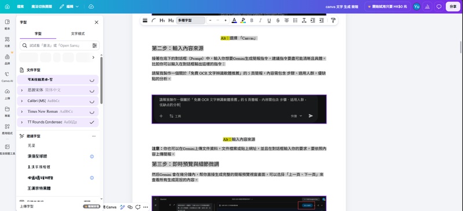Increase font size with plus button
This screenshot has width=463, height=211.
(x=226, y=20)
